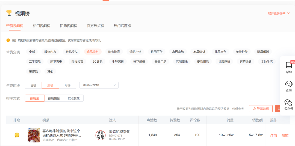Image resolution: width=295 pixels, height=146 pixels.
Task: Expand 展开更多榜单 list
Action: click(x=279, y=13)
